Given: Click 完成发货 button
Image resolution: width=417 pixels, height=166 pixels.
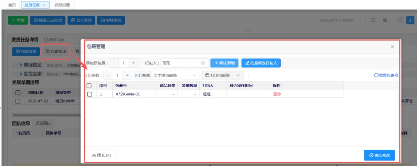Looking at the screenshot, I should click(26, 52).
